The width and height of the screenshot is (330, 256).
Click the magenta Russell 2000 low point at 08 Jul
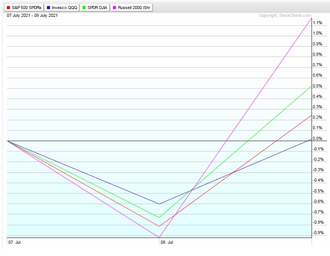point(159,237)
